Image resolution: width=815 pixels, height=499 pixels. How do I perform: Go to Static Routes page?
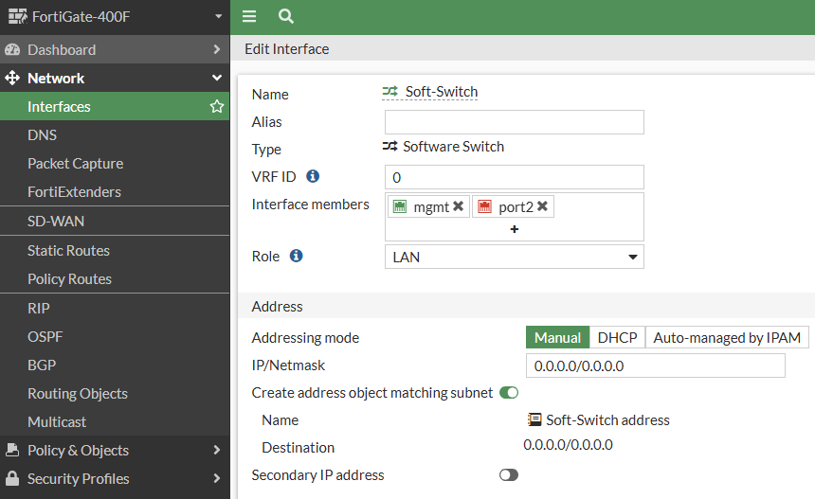point(68,250)
